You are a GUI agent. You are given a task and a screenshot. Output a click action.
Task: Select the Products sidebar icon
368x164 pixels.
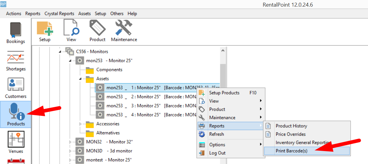[16, 114]
